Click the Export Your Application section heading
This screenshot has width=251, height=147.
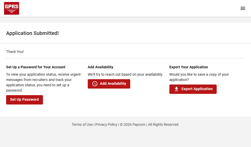(188, 67)
